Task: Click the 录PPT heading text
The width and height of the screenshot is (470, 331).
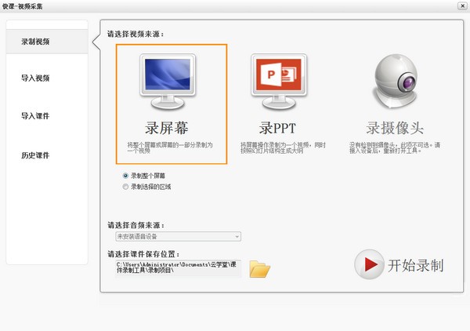Action: point(277,128)
